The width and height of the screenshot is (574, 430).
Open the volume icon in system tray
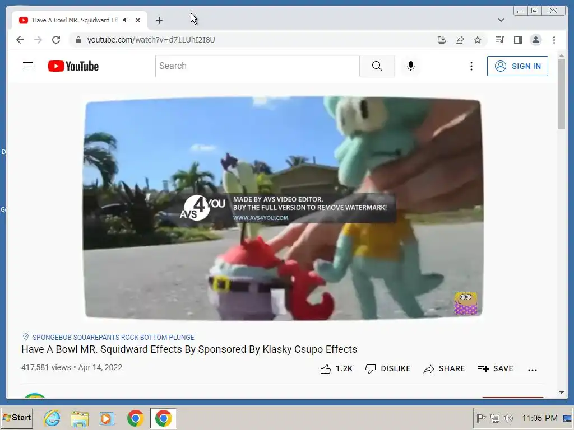(508, 418)
